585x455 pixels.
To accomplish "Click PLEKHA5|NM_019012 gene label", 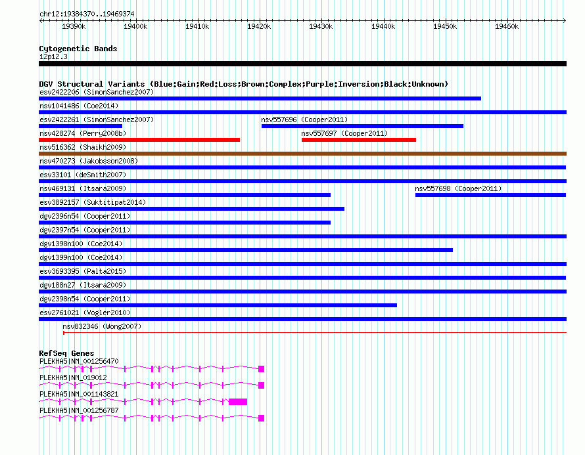I will tap(73, 378).
